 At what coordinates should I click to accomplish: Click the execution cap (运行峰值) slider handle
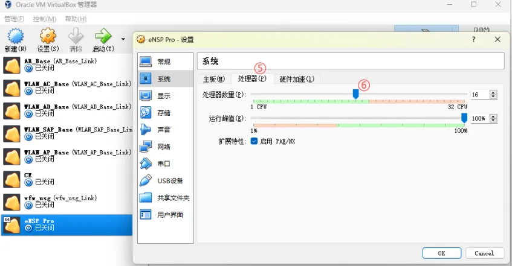pos(464,118)
